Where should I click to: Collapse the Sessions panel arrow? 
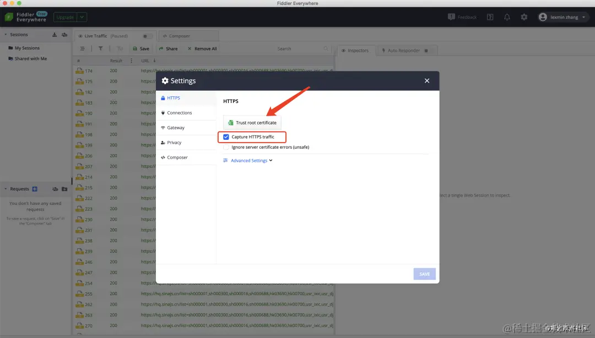click(x=6, y=35)
